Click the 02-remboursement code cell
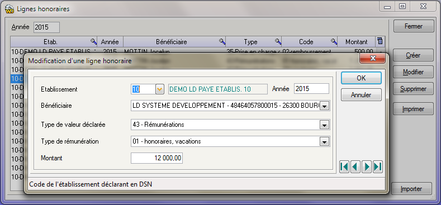 point(310,51)
